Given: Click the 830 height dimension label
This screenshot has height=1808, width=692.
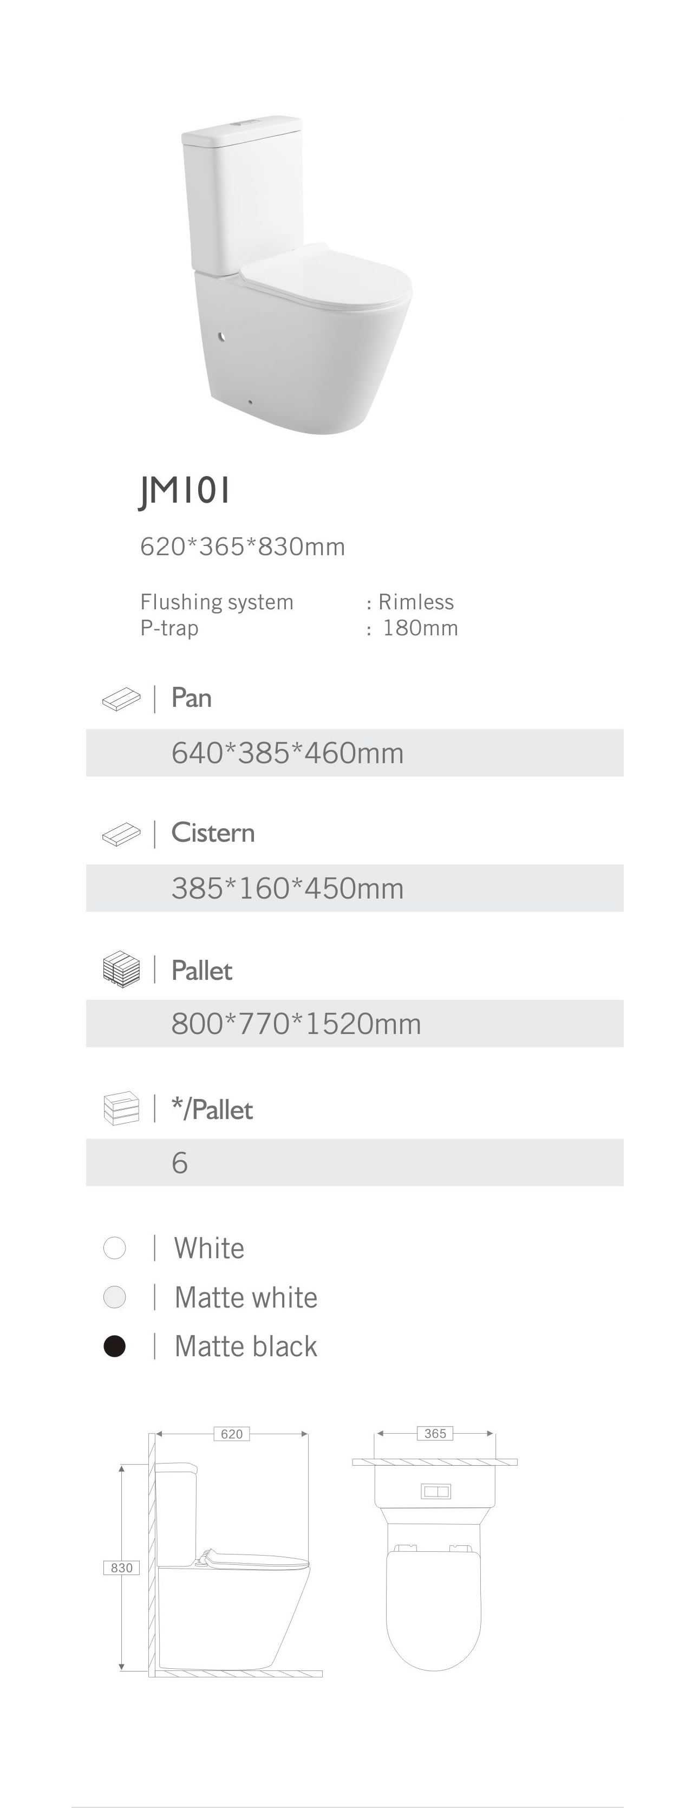Looking at the screenshot, I should coord(121,1568).
